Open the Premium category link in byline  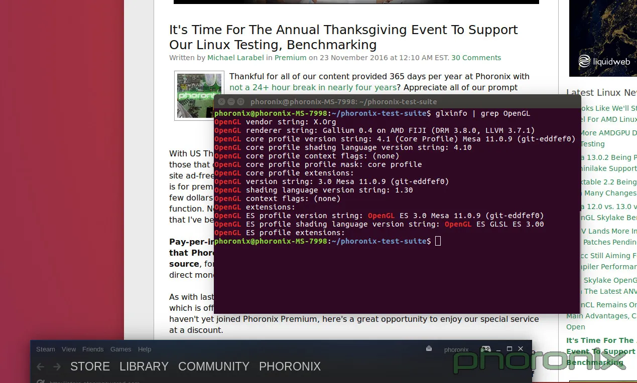point(290,58)
